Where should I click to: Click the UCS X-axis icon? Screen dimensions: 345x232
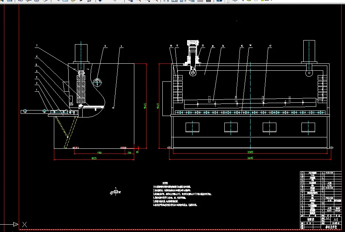24,224
